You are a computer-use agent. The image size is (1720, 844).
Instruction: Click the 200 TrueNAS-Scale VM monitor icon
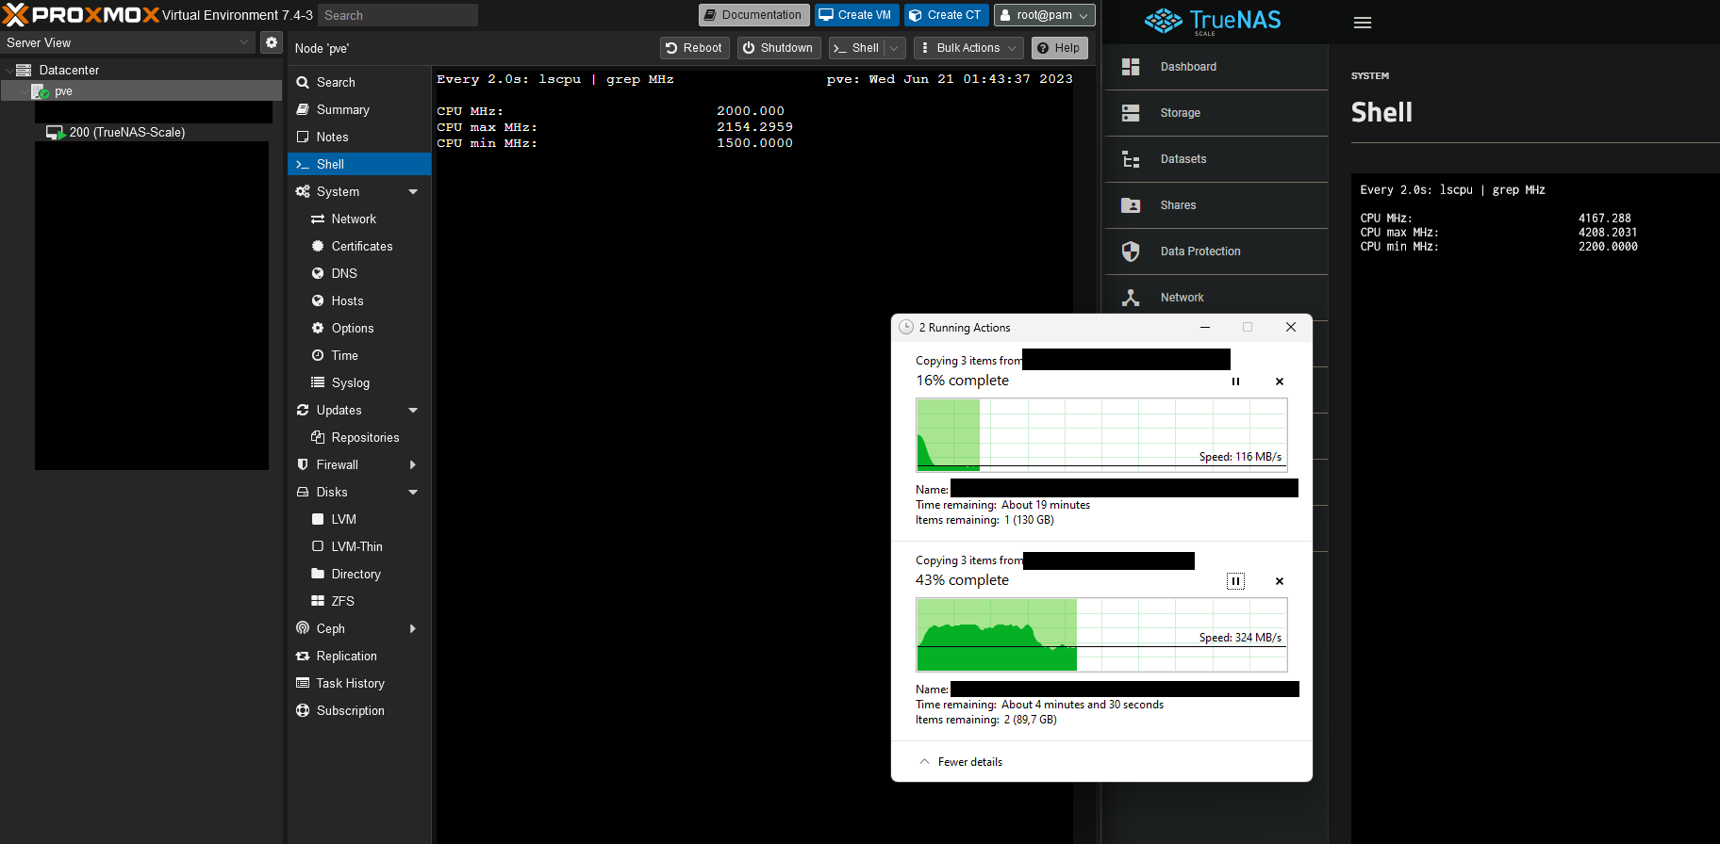click(x=56, y=133)
